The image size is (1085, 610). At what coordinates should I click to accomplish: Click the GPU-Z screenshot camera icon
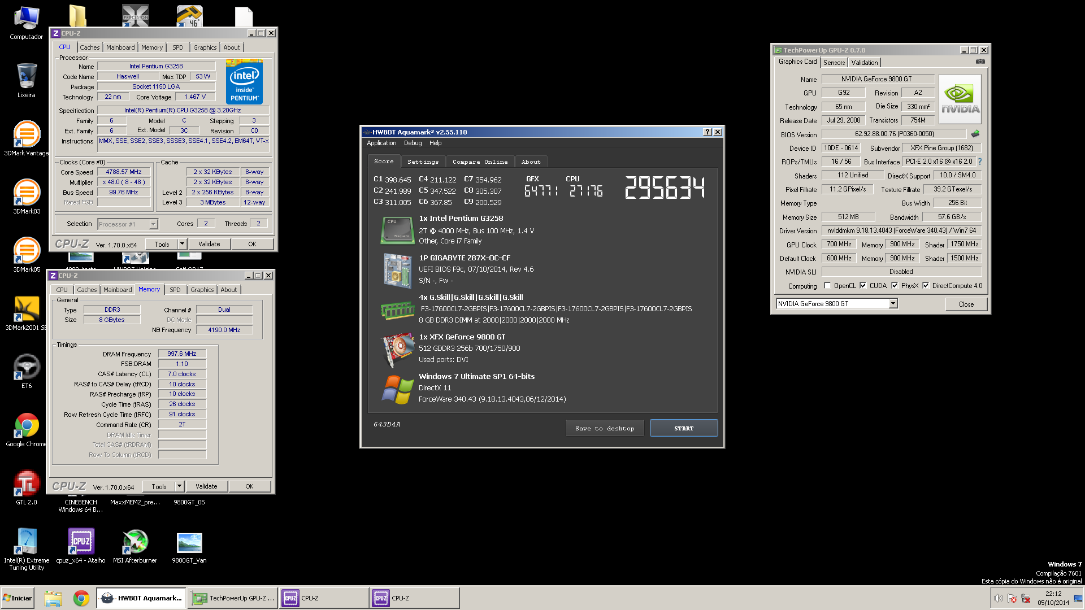980,62
